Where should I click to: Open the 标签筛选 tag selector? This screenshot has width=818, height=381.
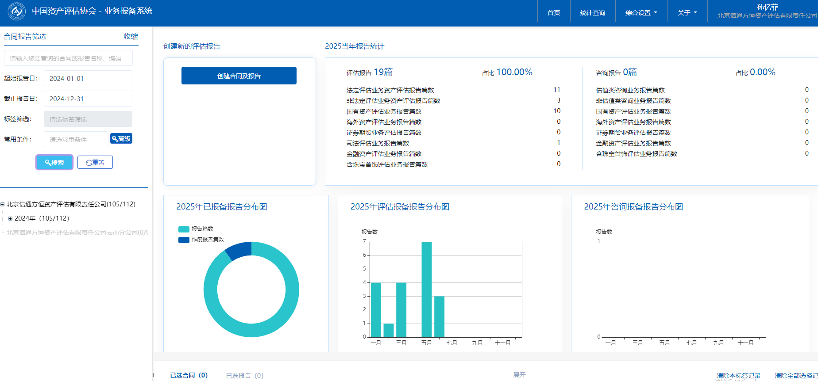pyautogui.click(x=88, y=119)
